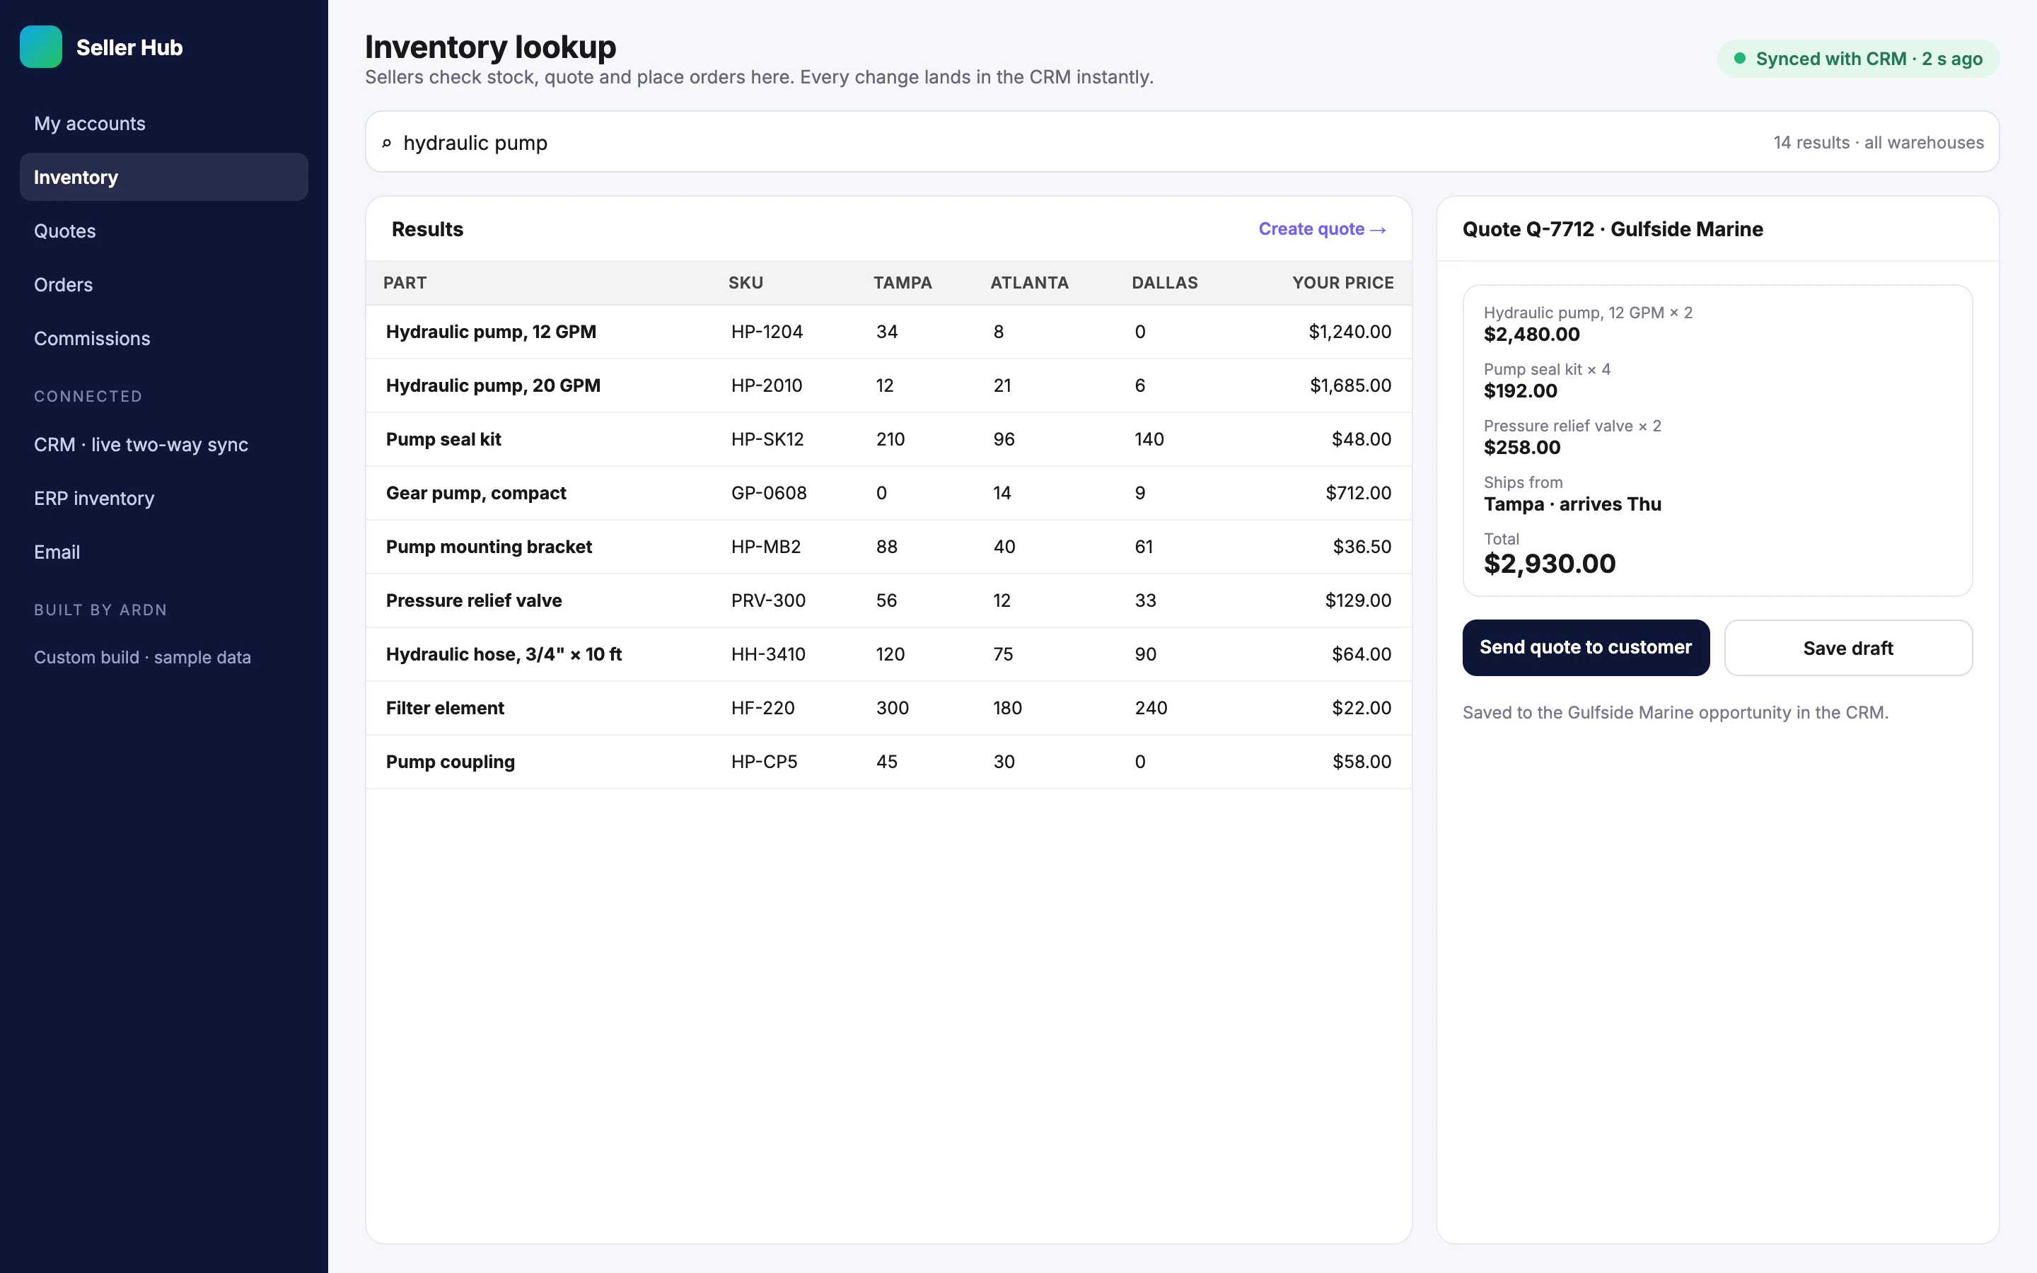Open My accounts in sidebar
The height and width of the screenshot is (1273, 2037).
pos(164,124)
